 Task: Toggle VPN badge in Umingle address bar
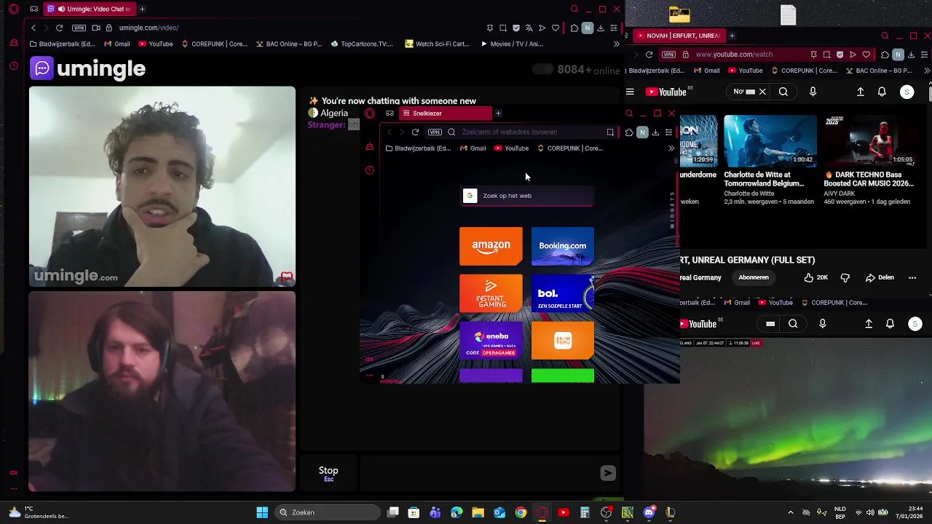click(79, 28)
